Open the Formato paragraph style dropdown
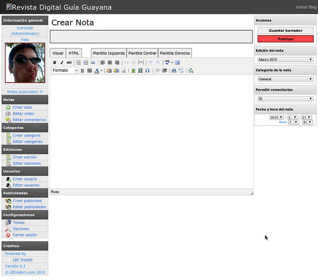Image resolution: width=318 pixels, height=280 pixels. coord(65,71)
